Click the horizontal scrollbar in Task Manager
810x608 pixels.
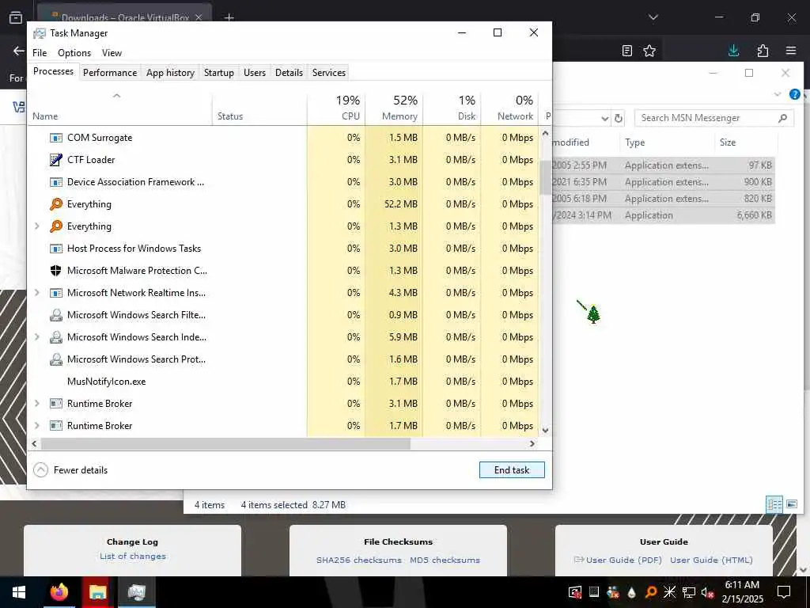225,443
